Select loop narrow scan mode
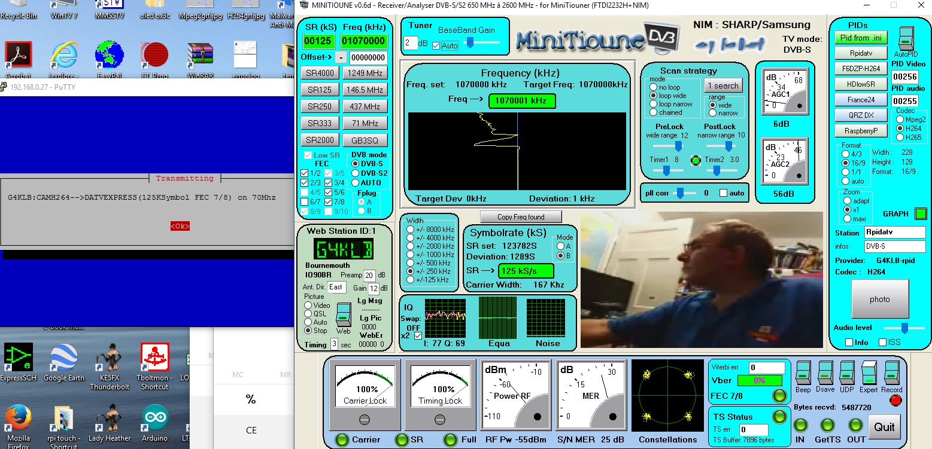The height and width of the screenshot is (449, 932). [654, 104]
